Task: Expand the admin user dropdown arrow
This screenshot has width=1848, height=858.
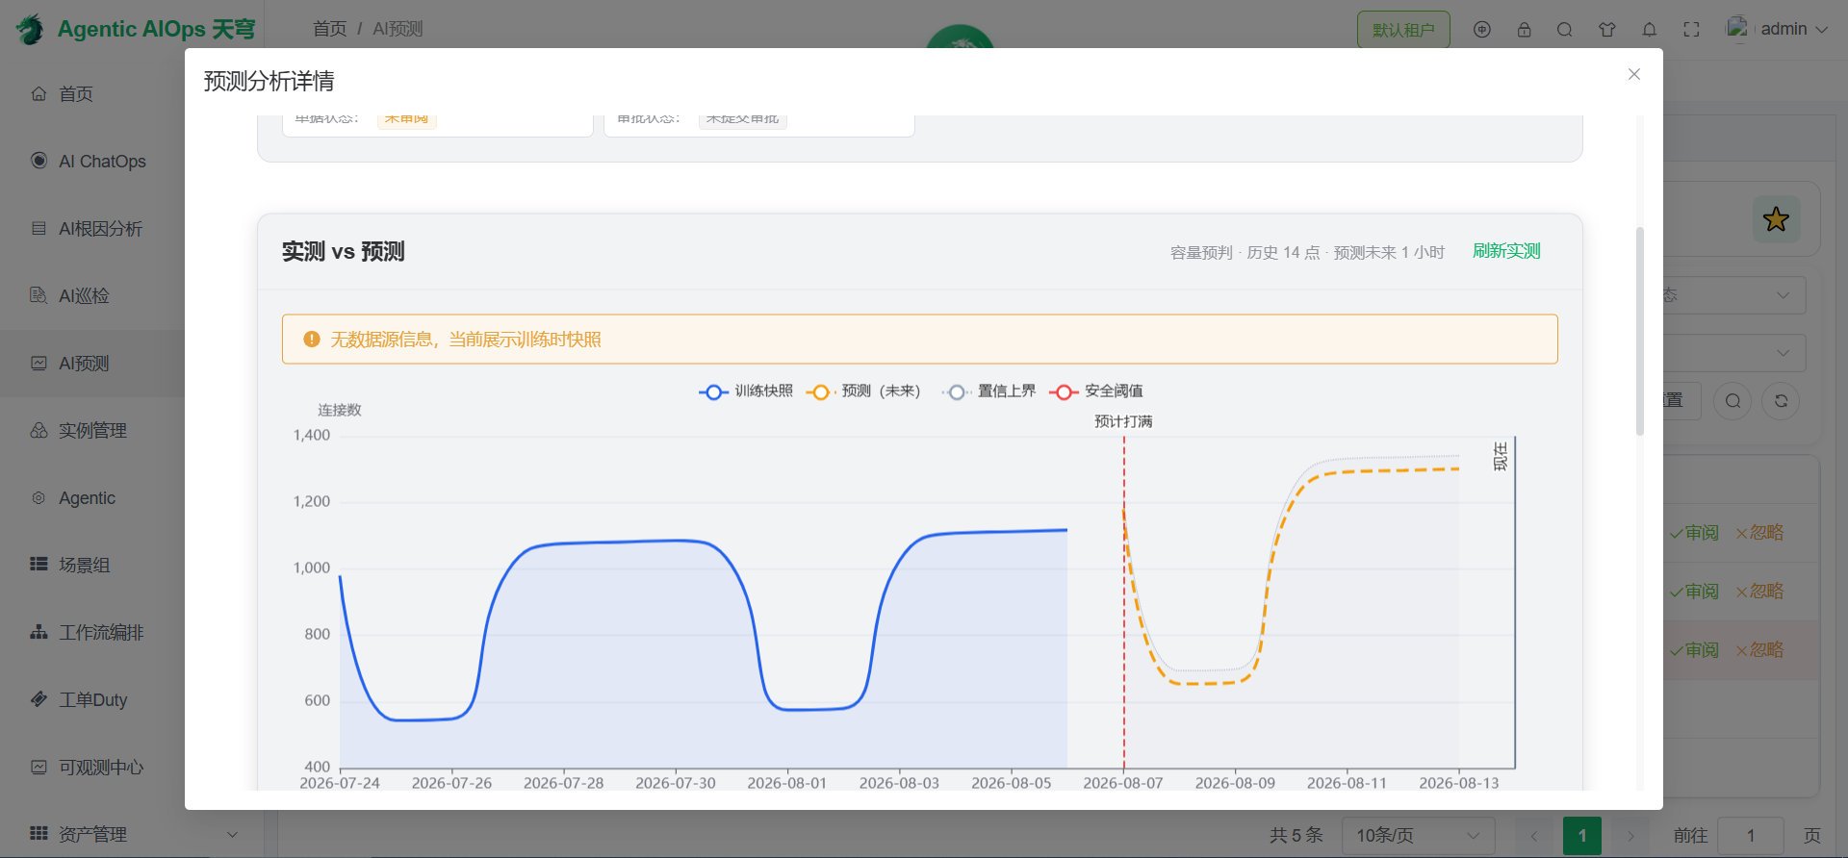Action: (x=1821, y=30)
